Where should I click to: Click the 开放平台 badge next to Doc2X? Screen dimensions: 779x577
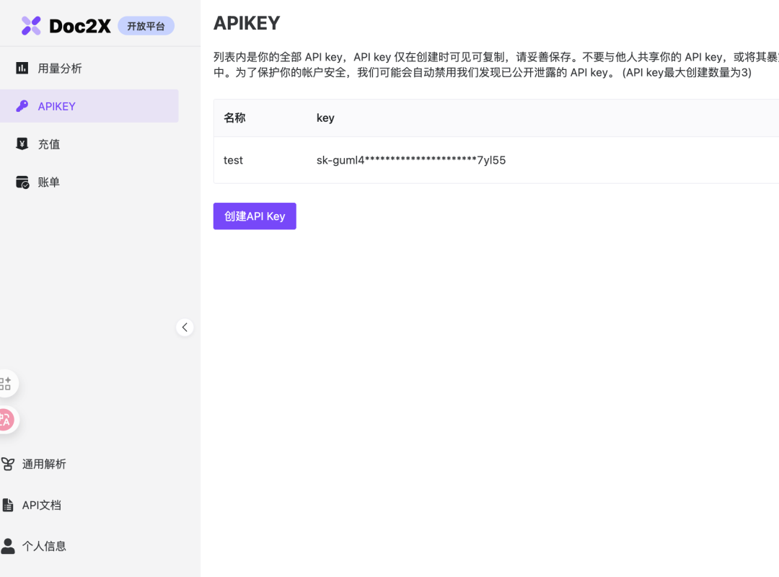pyautogui.click(x=146, y=25)
